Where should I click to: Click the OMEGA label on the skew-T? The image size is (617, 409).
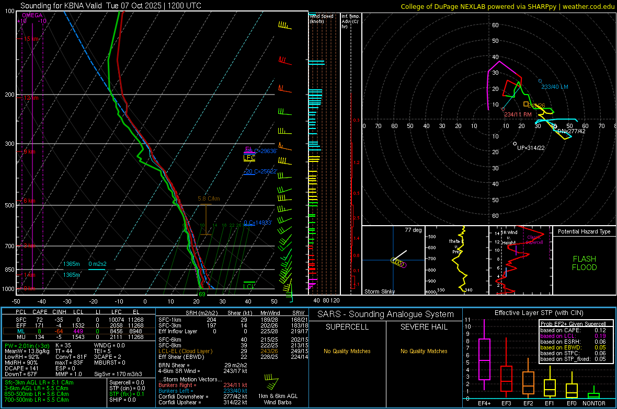32,15
